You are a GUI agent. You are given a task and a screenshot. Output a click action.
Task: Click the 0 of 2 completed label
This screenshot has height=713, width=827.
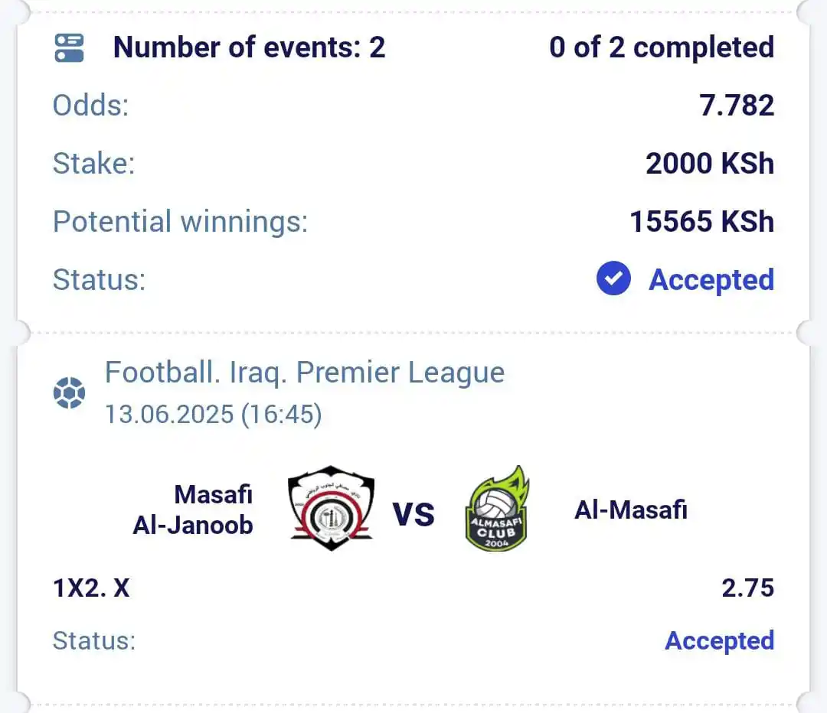(x=662, y=47)
